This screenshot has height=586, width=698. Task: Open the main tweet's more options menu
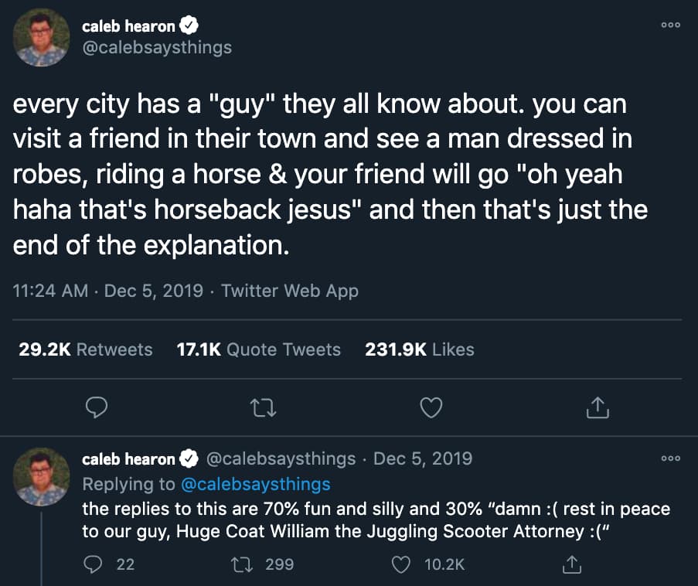click(671, 26)
